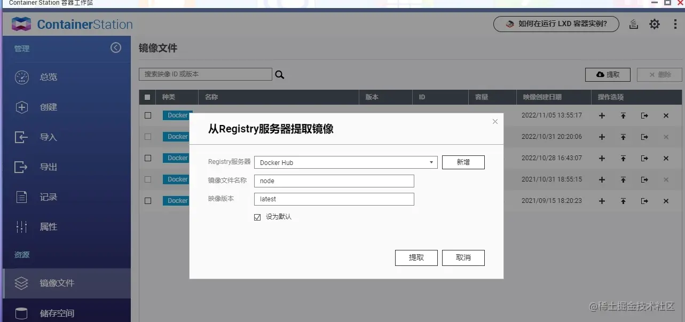685x322 pixels.
Task: Open 导出 export page
Action: [67, 167]
